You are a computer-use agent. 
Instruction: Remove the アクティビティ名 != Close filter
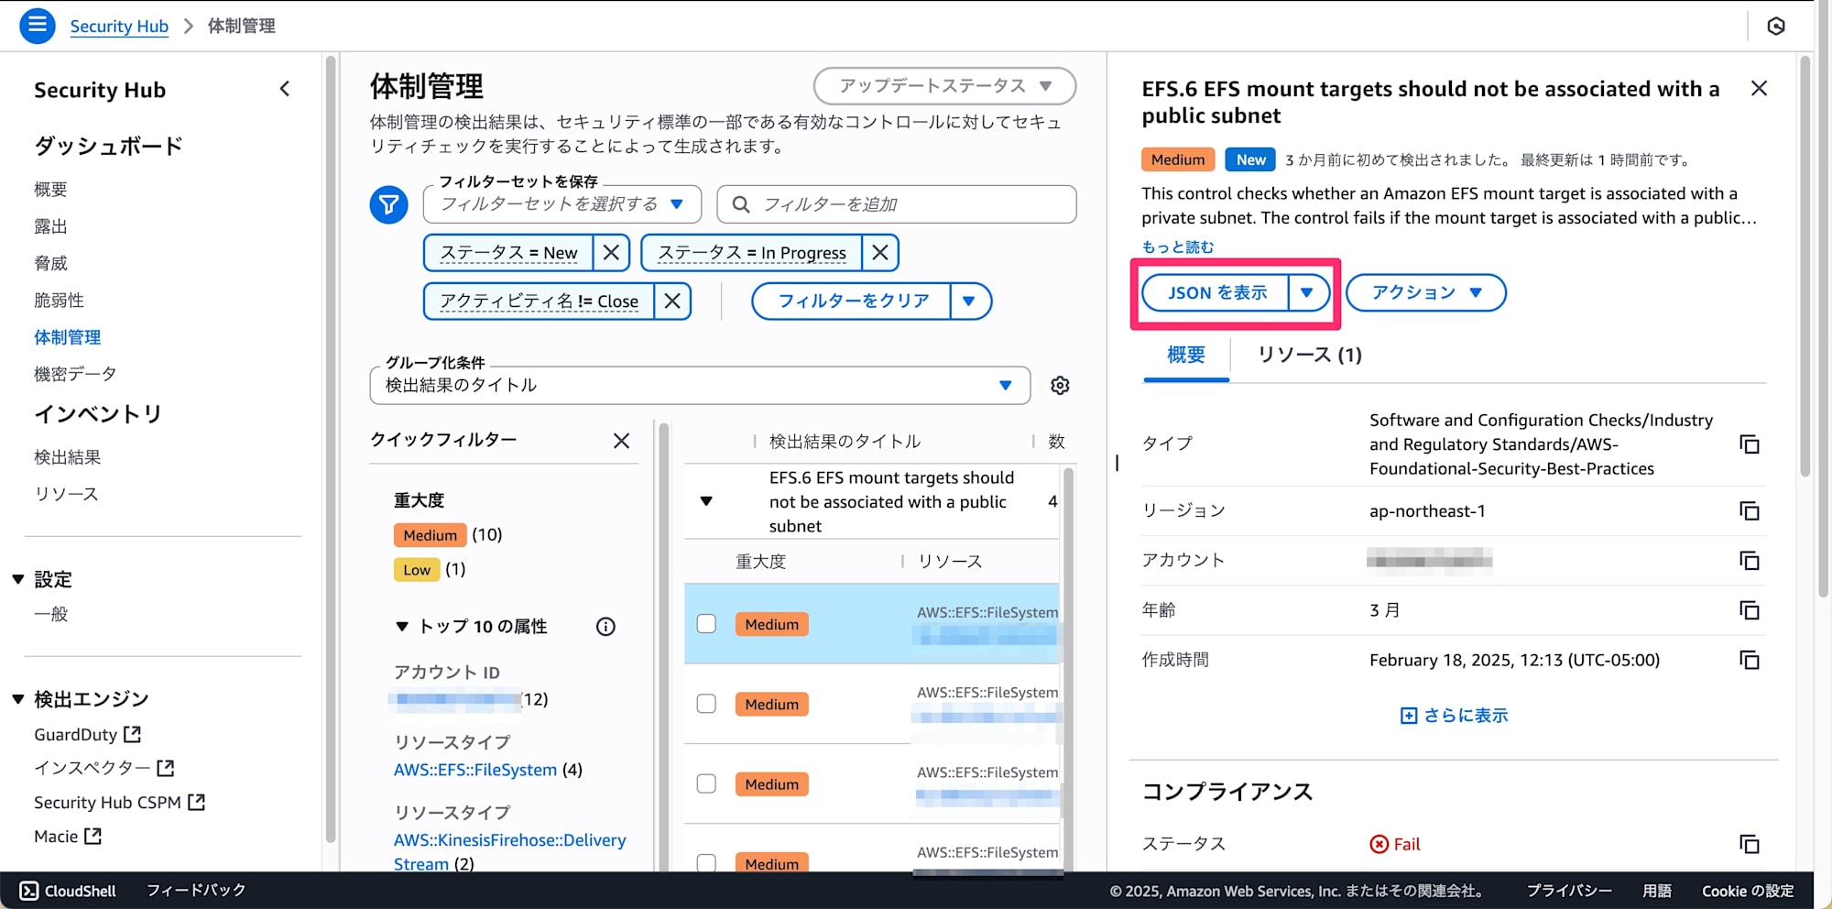pyautogui.click(x=672, y=301)
